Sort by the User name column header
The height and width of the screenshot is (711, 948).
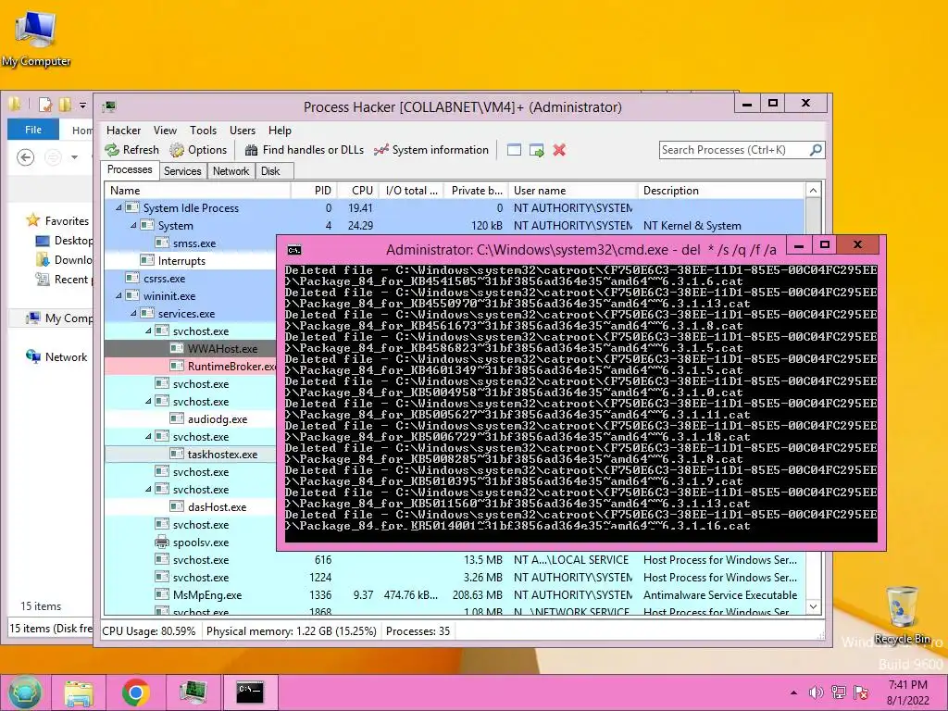(x=572, y=191)
